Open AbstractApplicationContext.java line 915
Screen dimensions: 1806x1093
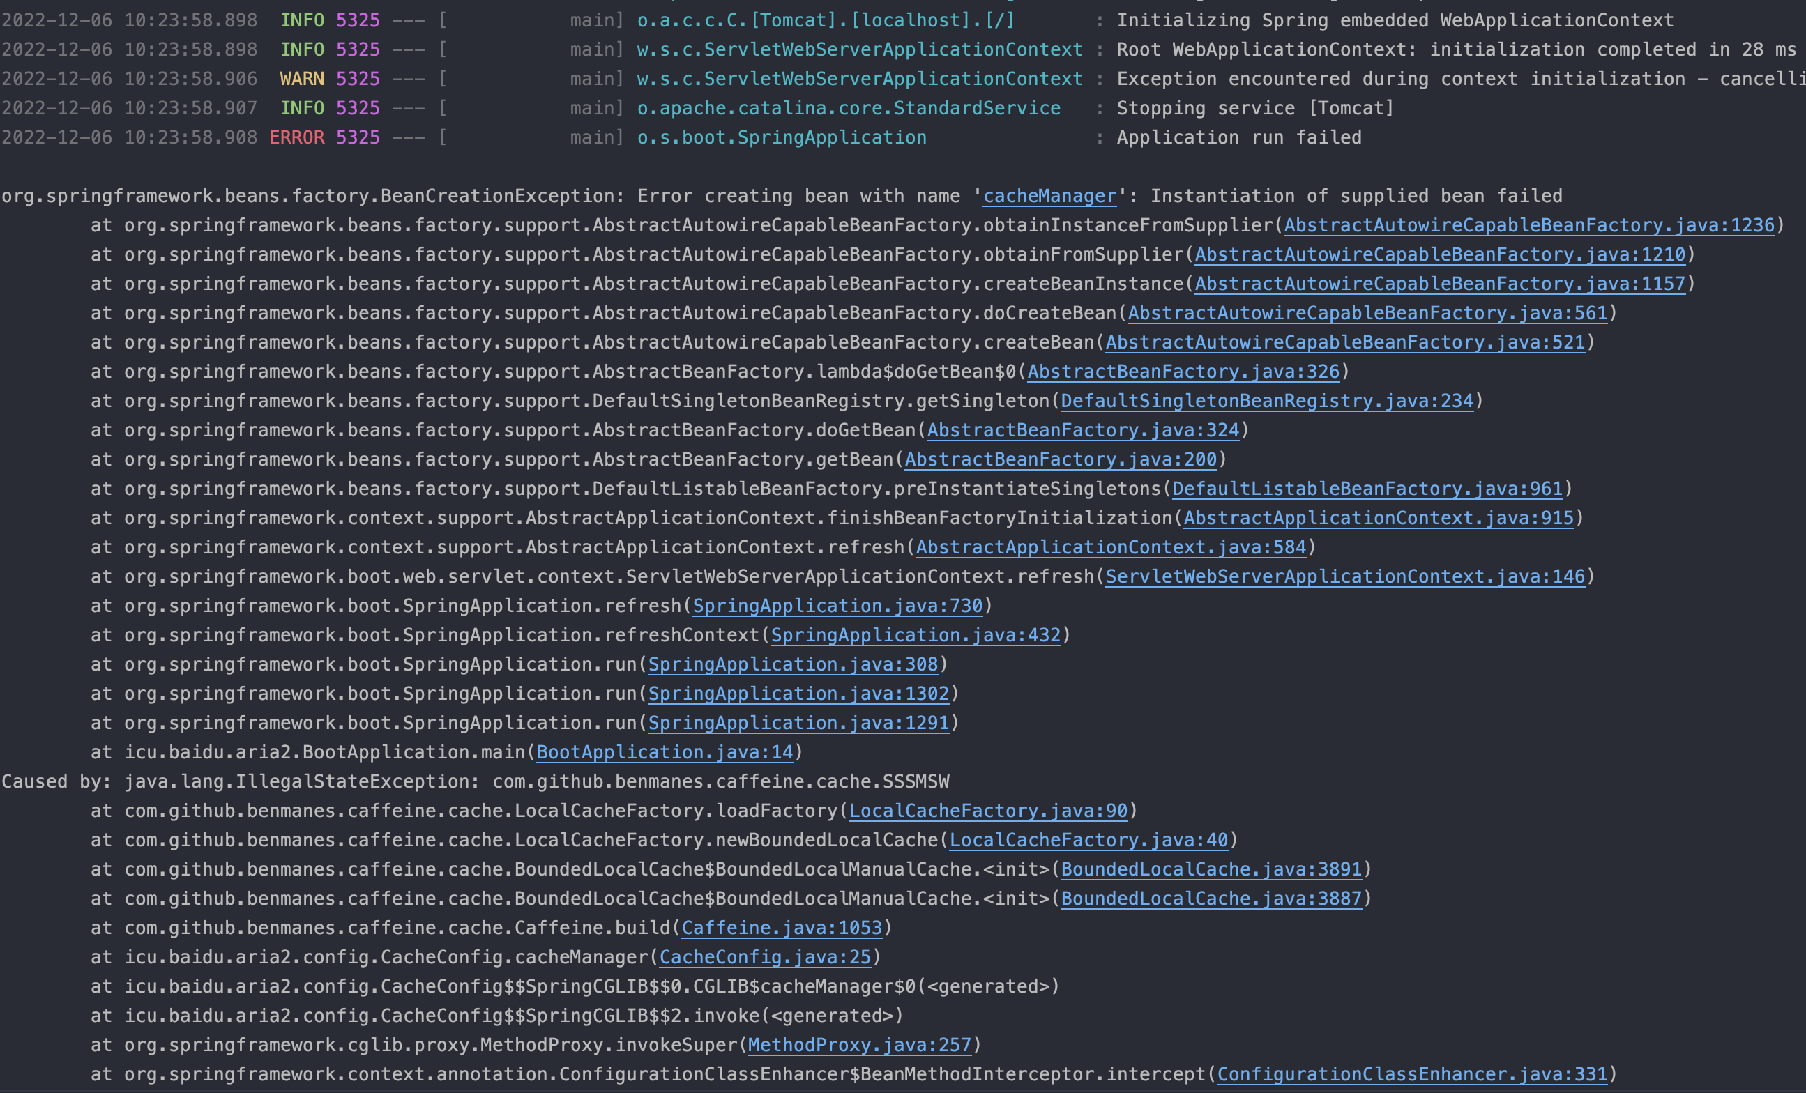[x=1379, y=518]
